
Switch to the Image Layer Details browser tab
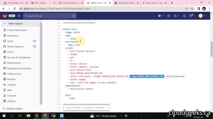126,3
